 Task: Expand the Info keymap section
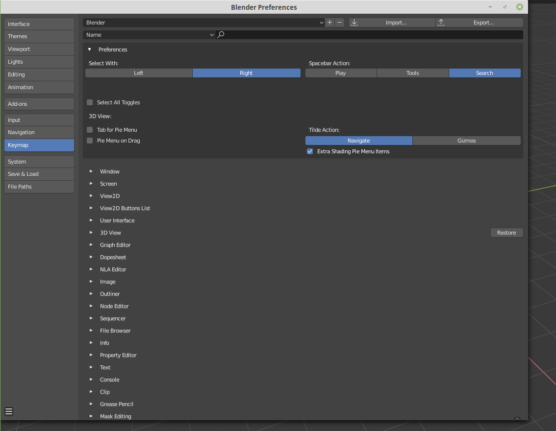point(91,343)
